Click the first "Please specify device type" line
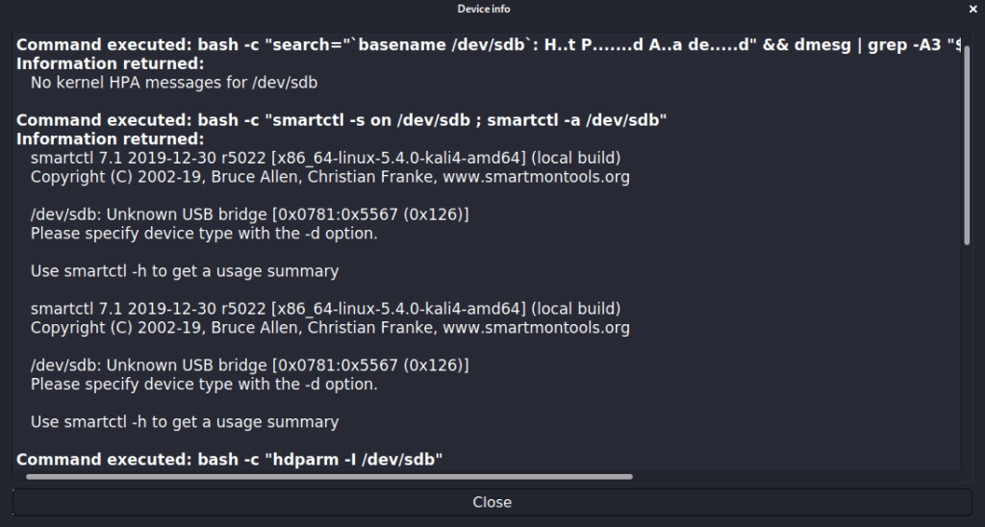The height and width of the screenshot is (527, 985). coord(204,233)
